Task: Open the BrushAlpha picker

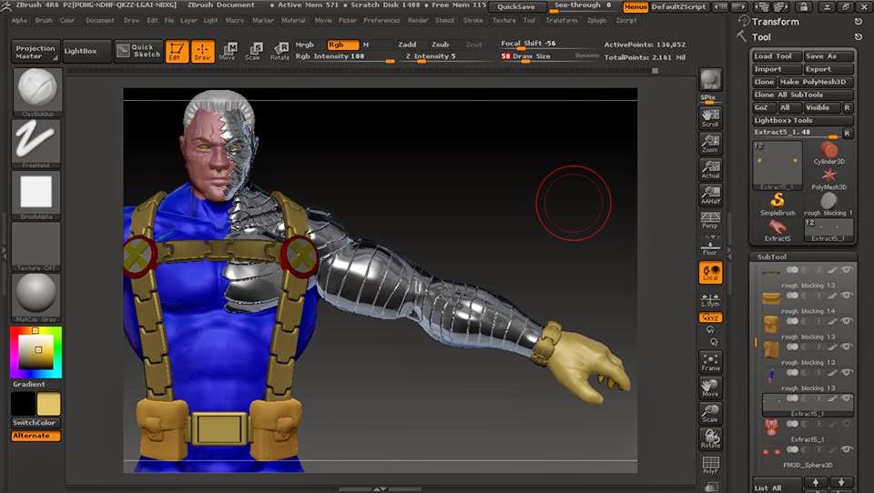Action: [x=36, y=195]
